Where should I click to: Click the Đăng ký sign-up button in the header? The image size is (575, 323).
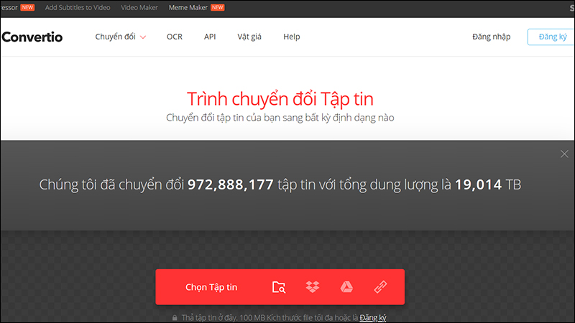point(551,37)
